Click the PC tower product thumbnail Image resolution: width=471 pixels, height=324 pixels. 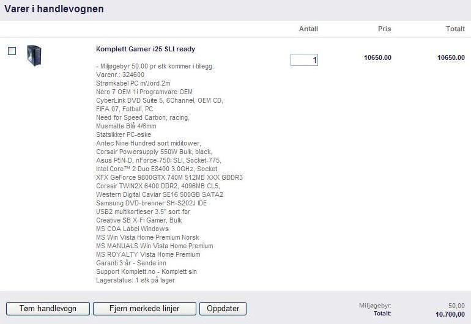coord(34,56)
